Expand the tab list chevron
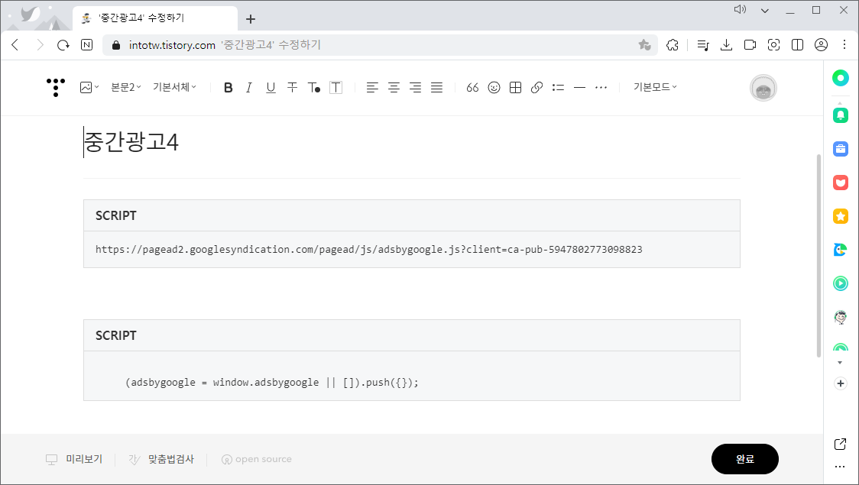This screenshot has height=485, width=859. 765,11
